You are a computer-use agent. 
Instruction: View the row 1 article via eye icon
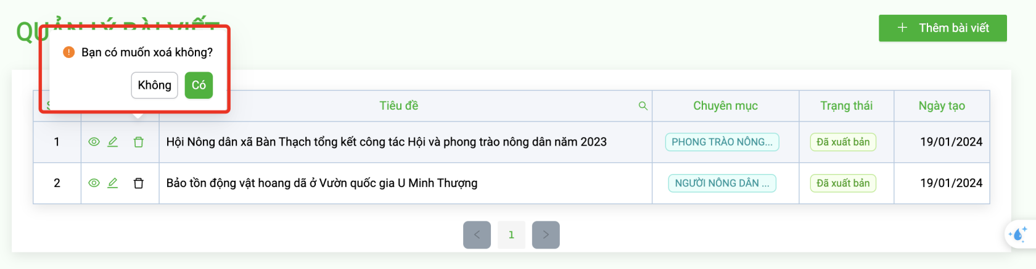click(94, 142)
